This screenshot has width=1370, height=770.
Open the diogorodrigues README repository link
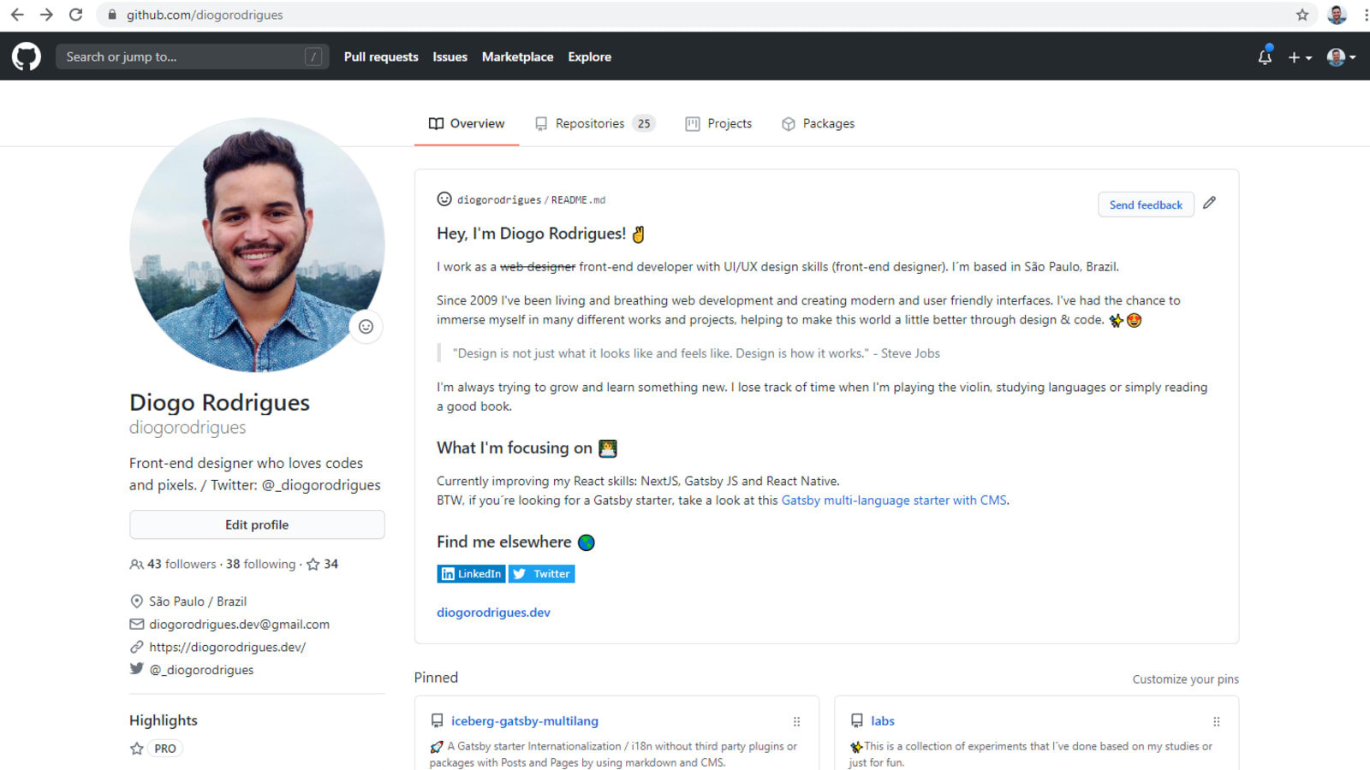pyautogui.click(x=499, y=200)
